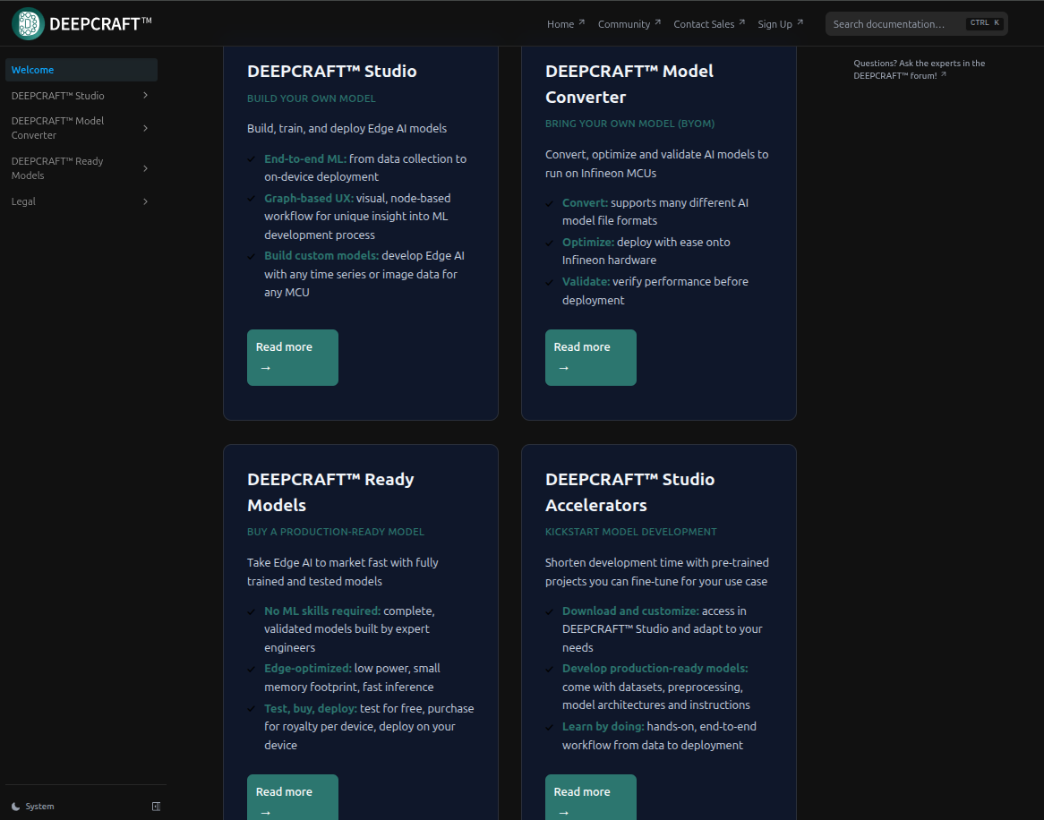The width and height of the screenshot is (1044, 820).
Task: Click Read more on Ready Models card
Action: pyautogui.click(x=292, y=797)
